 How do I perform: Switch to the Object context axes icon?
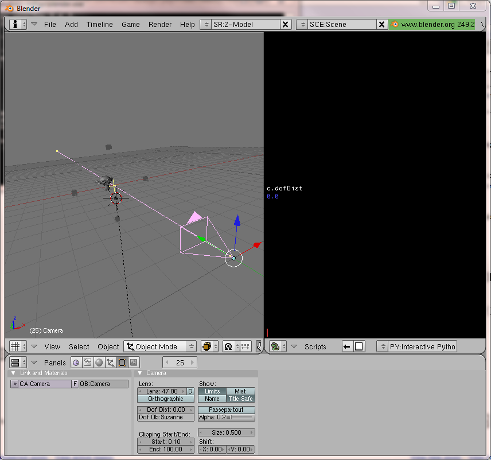[110, 362]
